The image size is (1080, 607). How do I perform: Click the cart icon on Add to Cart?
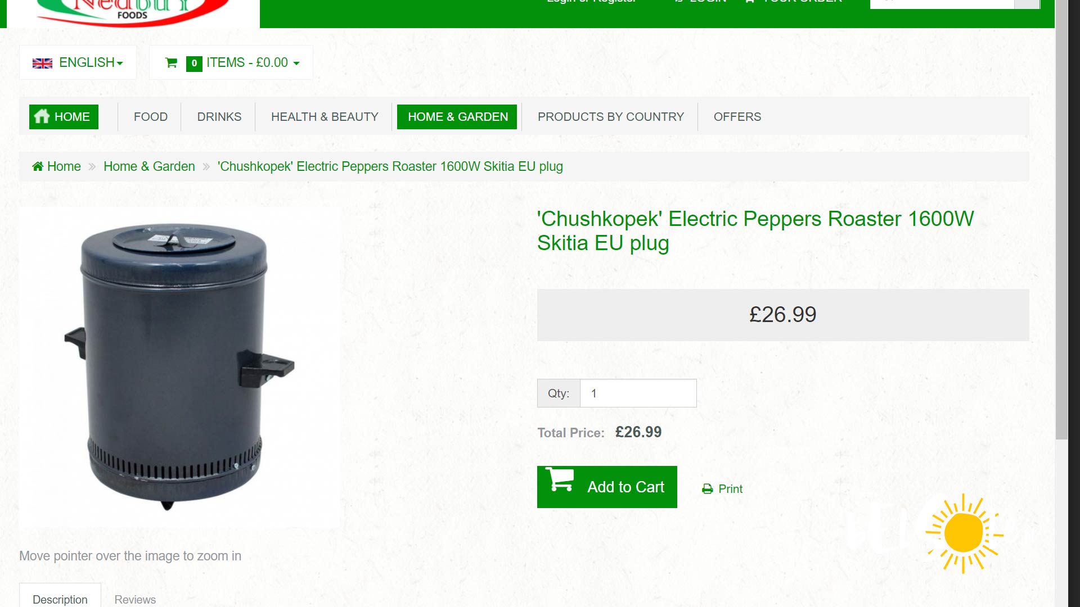(x=560, y=480)
